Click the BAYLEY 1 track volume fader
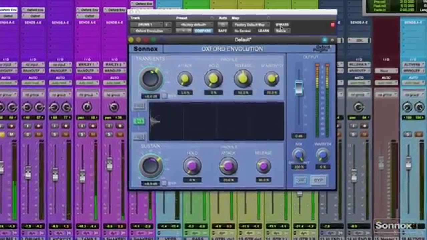This screenshot has height=240, width=427. 82,176
